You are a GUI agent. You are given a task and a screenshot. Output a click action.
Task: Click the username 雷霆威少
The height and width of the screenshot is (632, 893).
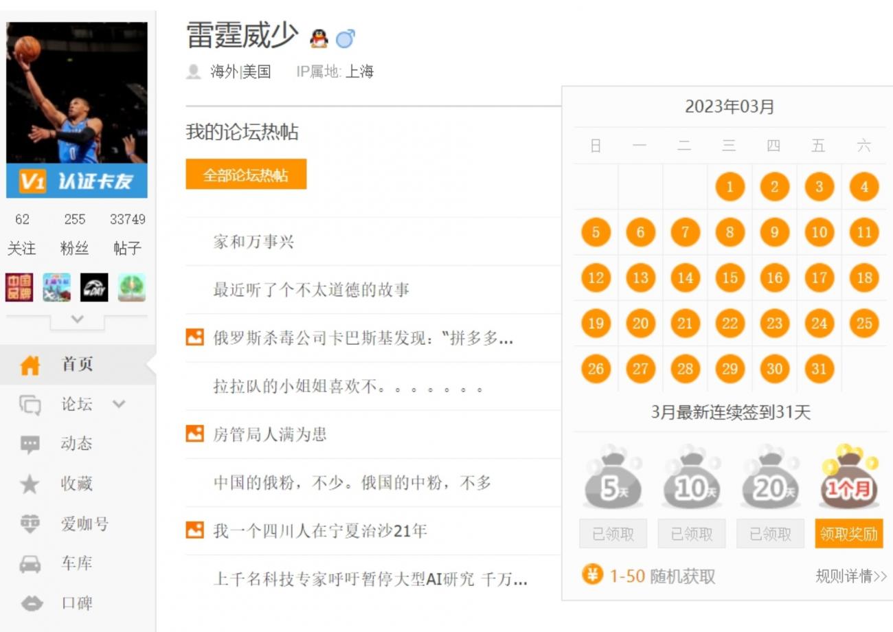242,36
